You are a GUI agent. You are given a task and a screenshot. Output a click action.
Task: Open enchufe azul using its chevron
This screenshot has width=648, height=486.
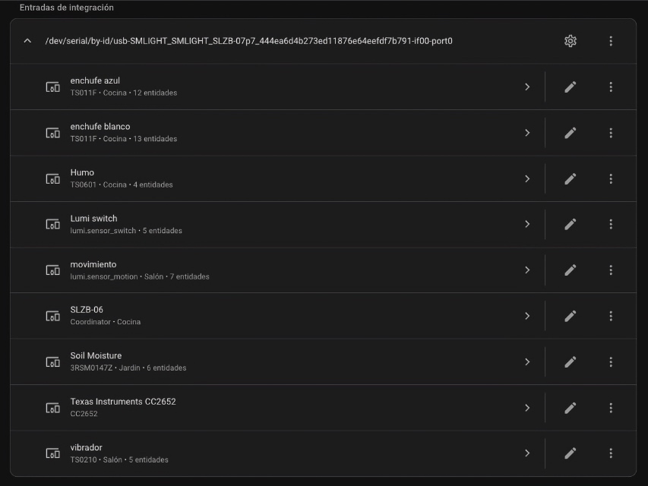[527, 87]
